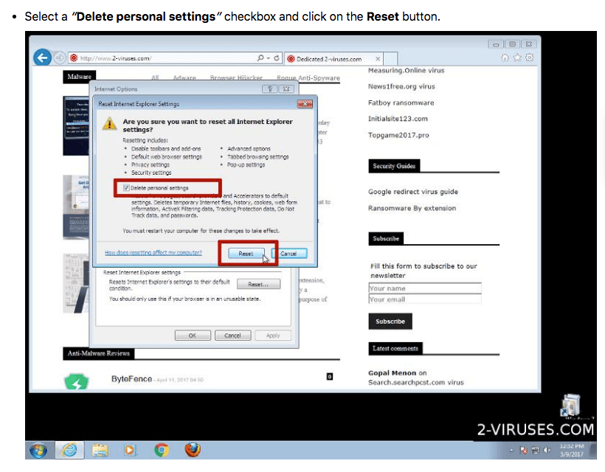This screenshot has height=472, width=605.
Task: Click the Anti-Malware Reviews heading
Action: click(x=98, y=353)
